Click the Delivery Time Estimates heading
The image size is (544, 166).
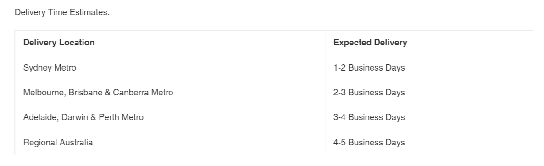point(62,12)
